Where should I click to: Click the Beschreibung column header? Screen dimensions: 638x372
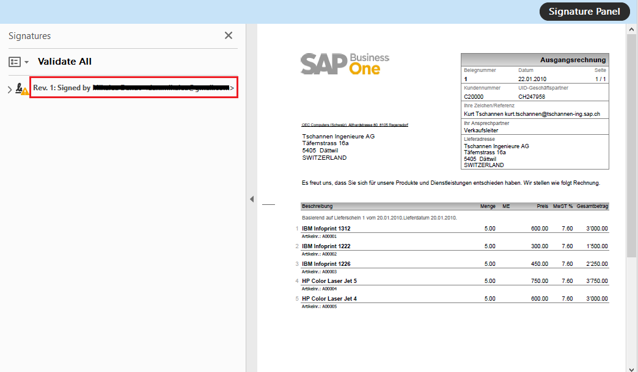click(317, 206)
